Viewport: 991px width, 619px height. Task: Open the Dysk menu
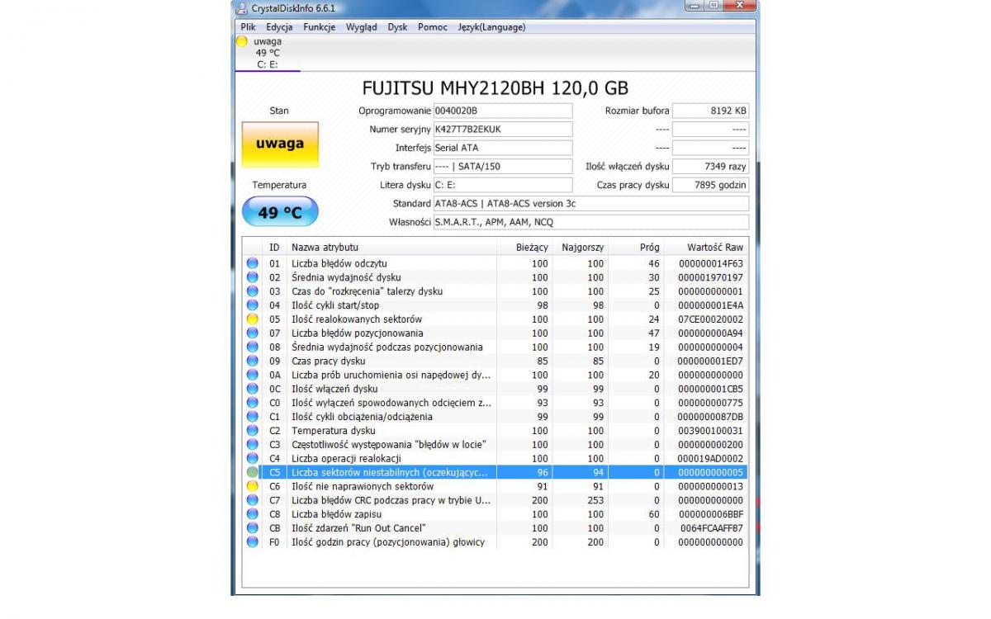(x=397, y=27)
